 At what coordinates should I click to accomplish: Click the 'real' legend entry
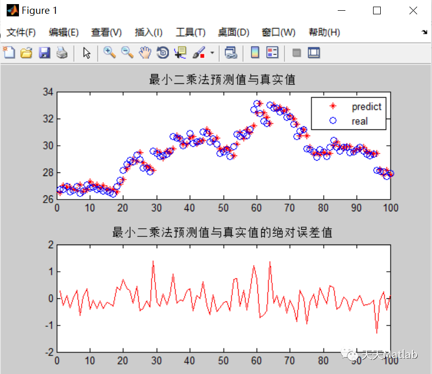(x=360, y=121)
